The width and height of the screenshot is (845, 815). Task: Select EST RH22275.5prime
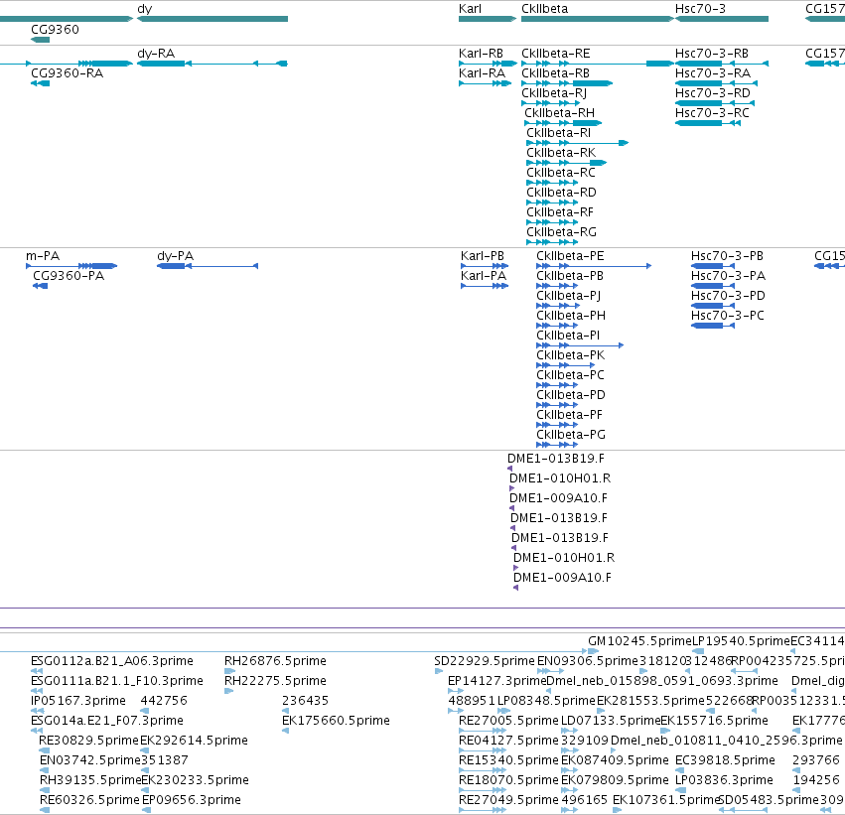[229, 691]
